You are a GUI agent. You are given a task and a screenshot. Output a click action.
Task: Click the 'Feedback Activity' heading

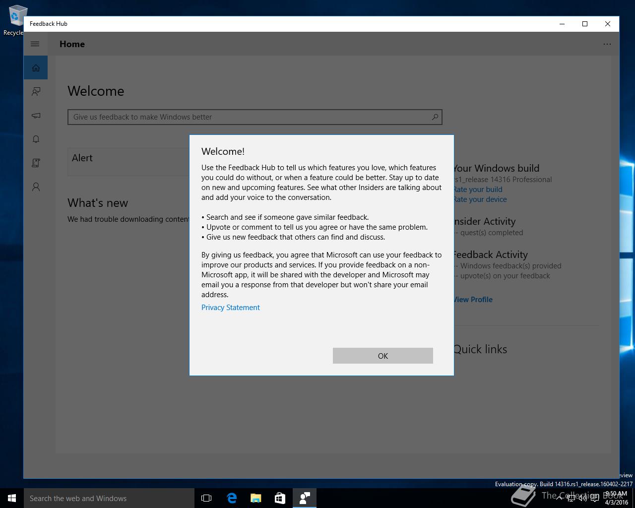(491, 254)
